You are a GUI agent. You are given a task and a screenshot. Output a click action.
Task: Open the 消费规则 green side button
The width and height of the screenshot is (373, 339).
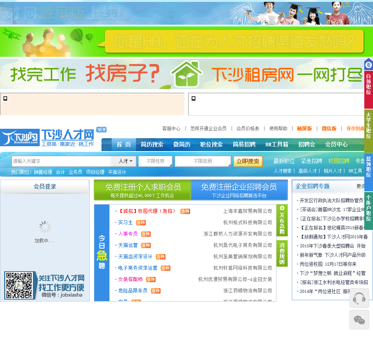(x=282, y=254)
